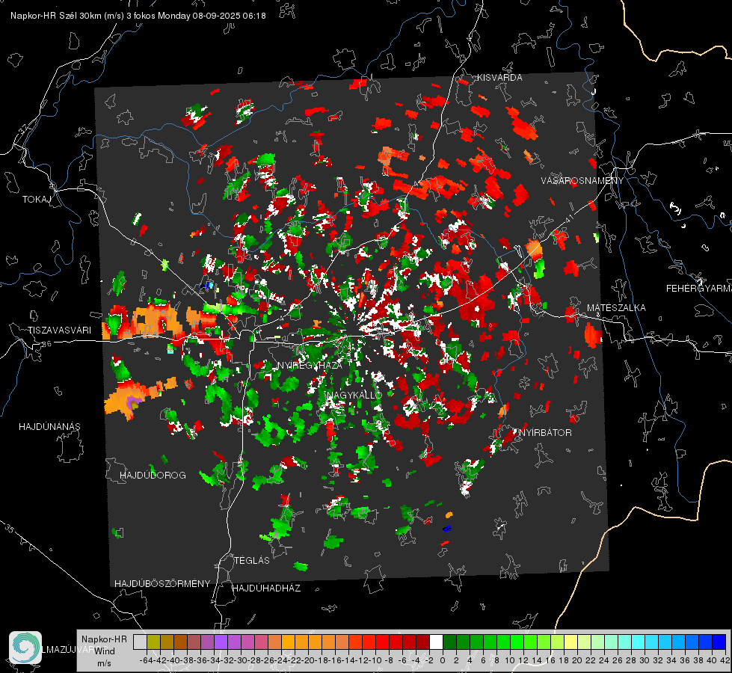Pick the olive swatch at the -64 mark
Screen dimensions: 732x673
point(153,642)
